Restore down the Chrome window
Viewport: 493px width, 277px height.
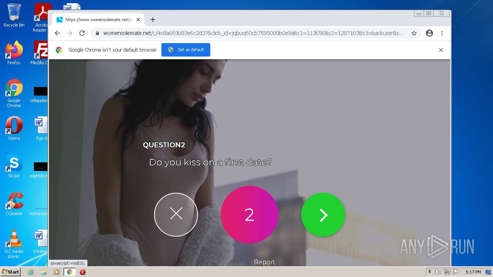(429, 13)
